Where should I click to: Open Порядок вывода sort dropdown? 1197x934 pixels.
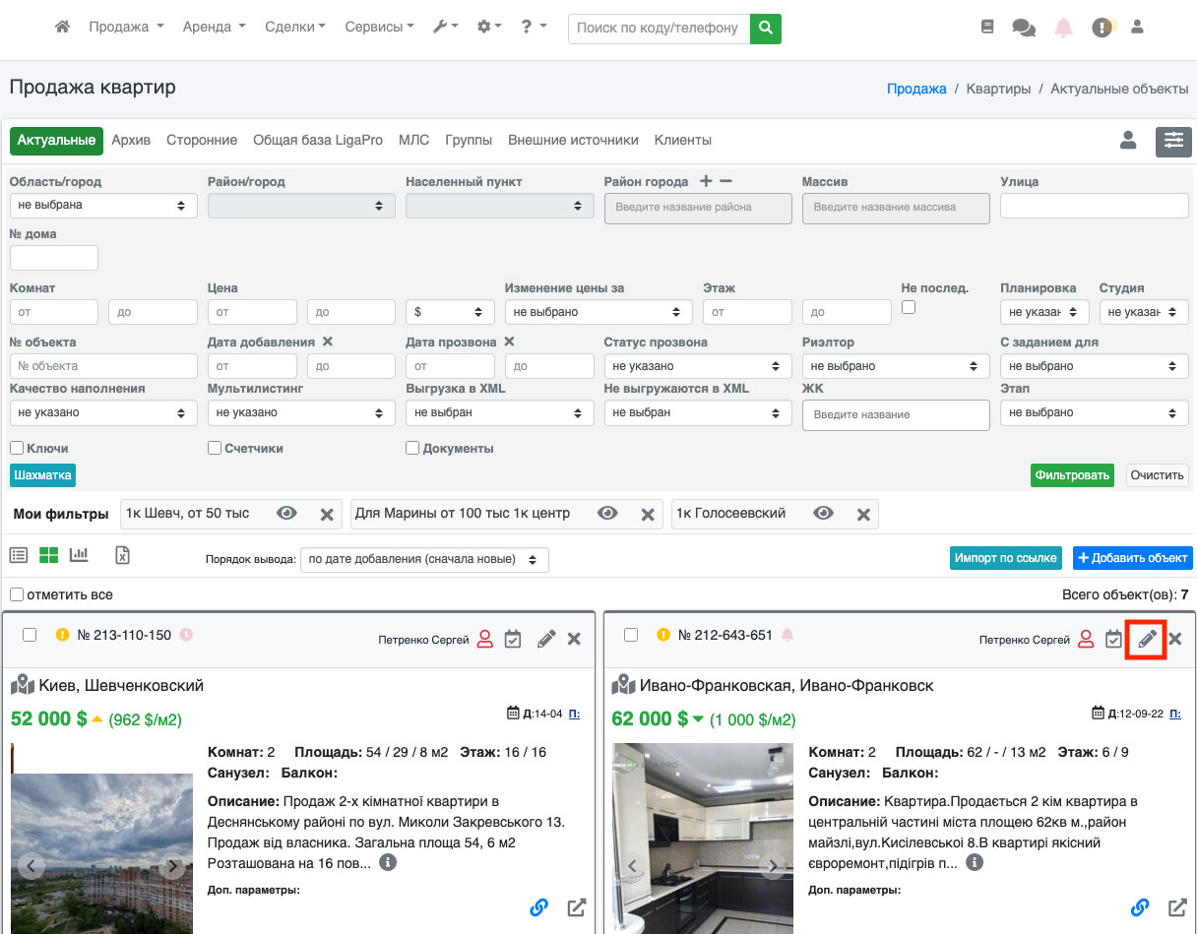423,559
